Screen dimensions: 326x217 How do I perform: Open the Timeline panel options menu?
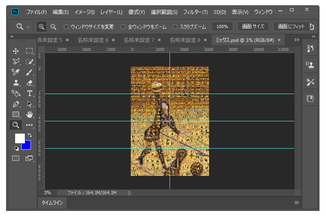(297, 202)
